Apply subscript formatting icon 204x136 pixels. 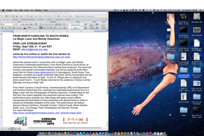point(20,28)
